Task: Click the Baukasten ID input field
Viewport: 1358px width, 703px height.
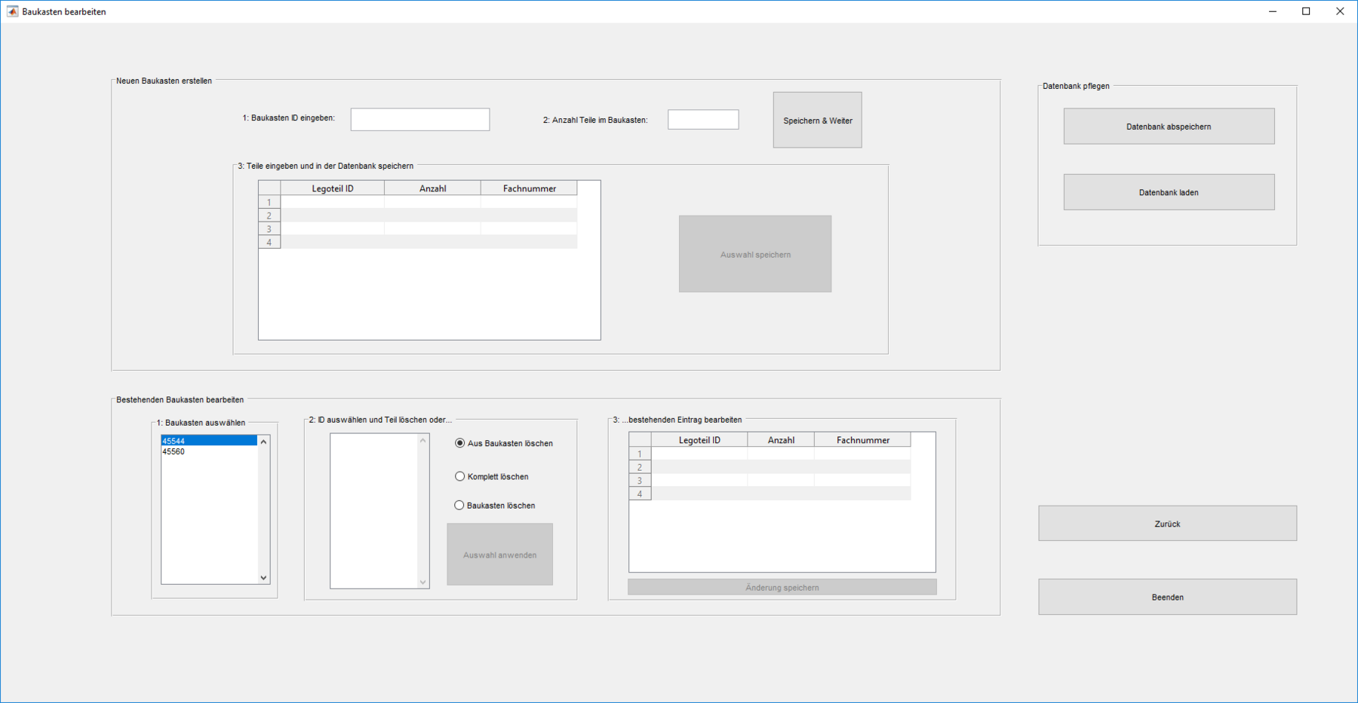Action: (x=419, y=119)
